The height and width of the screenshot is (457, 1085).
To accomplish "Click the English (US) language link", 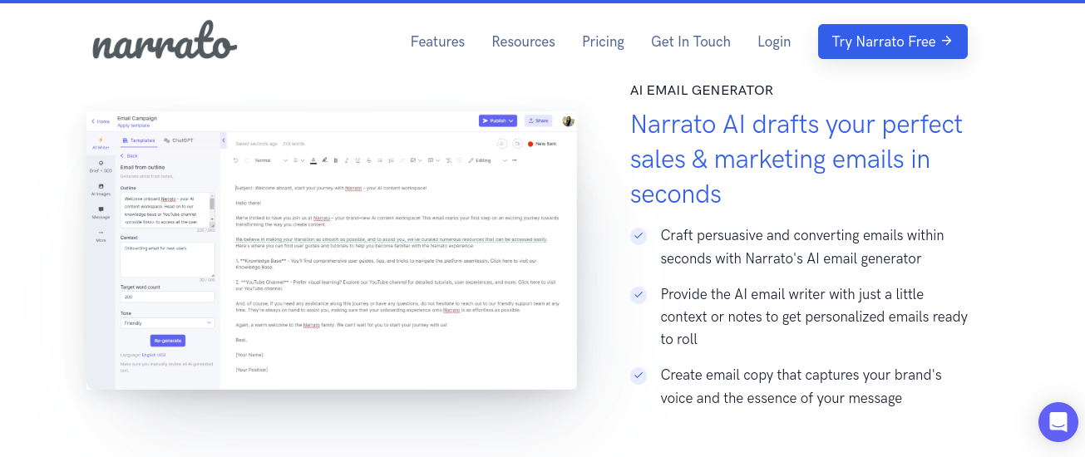I will (153, 355).
